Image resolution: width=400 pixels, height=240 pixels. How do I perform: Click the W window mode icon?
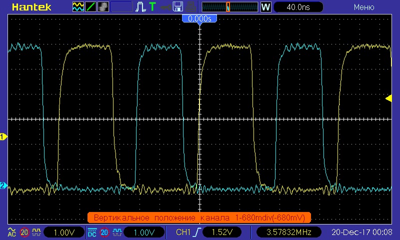pos(265,7)
